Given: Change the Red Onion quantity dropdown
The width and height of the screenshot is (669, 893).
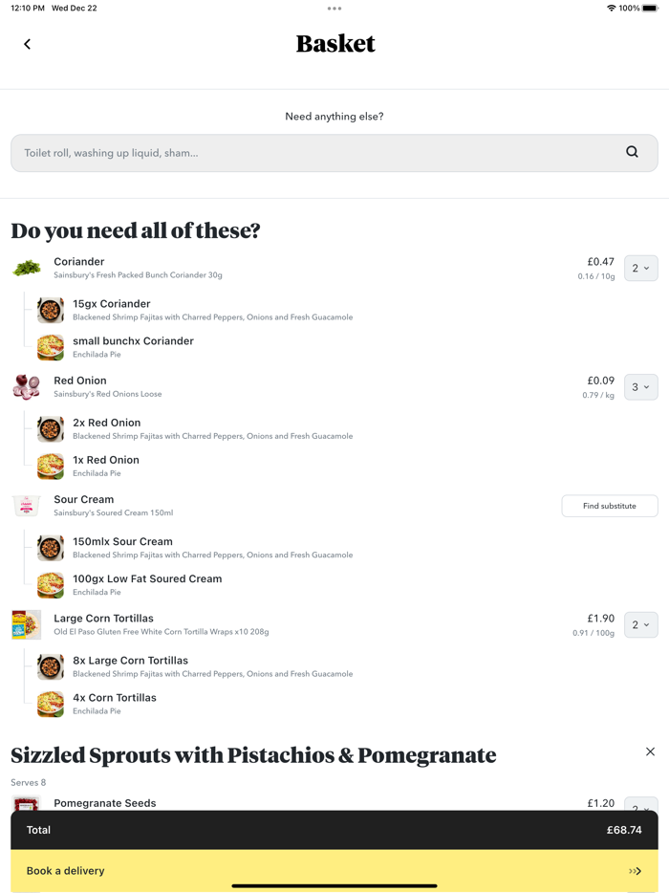Looking at the screenshot, I should 640,387.
